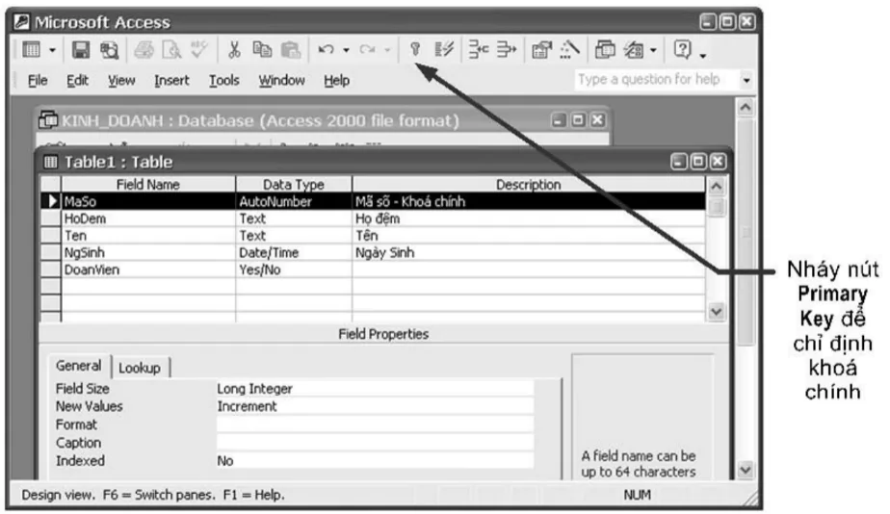Click the Insert Rows toolbar icon
Viewport: 890px width, 514px height.
click(479, 50)
